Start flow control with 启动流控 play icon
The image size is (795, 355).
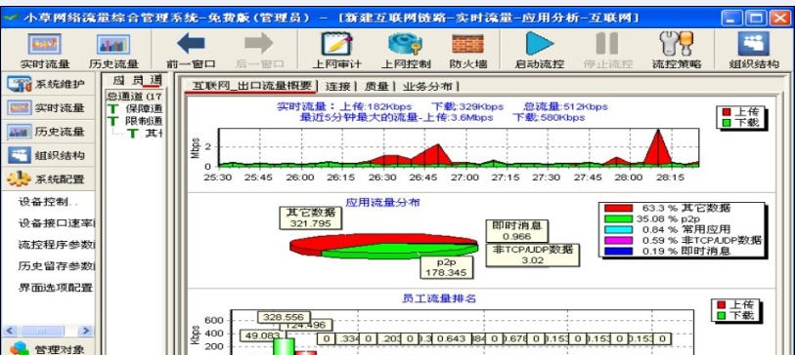(x=540, y=51)
